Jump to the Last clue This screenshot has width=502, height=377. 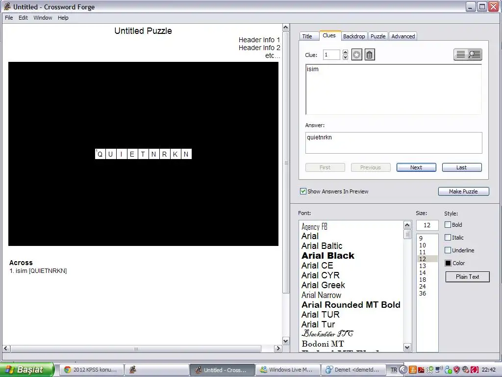coord(462,167)
